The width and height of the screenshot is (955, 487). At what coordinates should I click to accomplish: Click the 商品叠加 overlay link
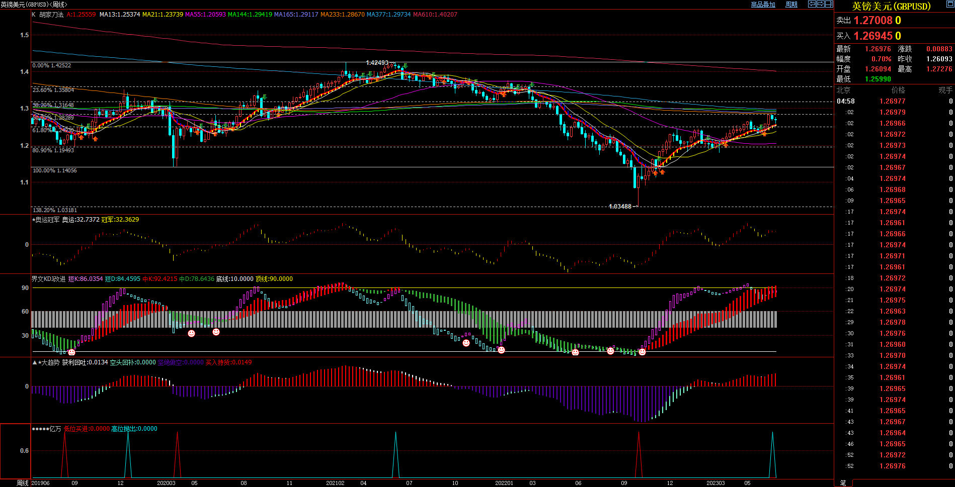[x=763, y=5]
